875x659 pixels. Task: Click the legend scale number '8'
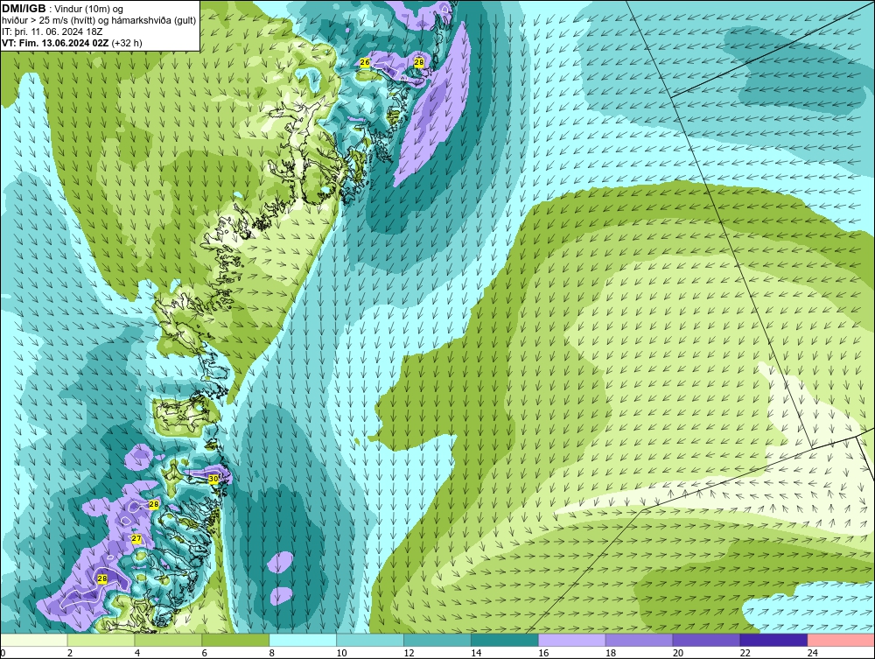272,653
